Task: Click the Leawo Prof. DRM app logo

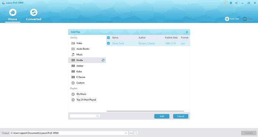Action: point(3,3)
